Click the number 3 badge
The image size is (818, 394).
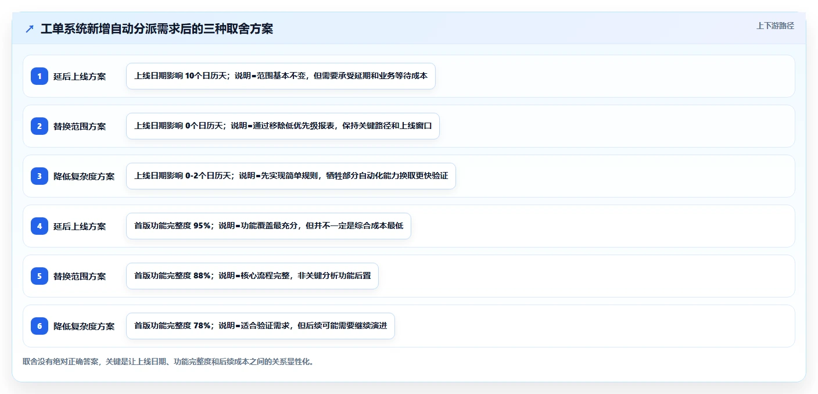40,176
